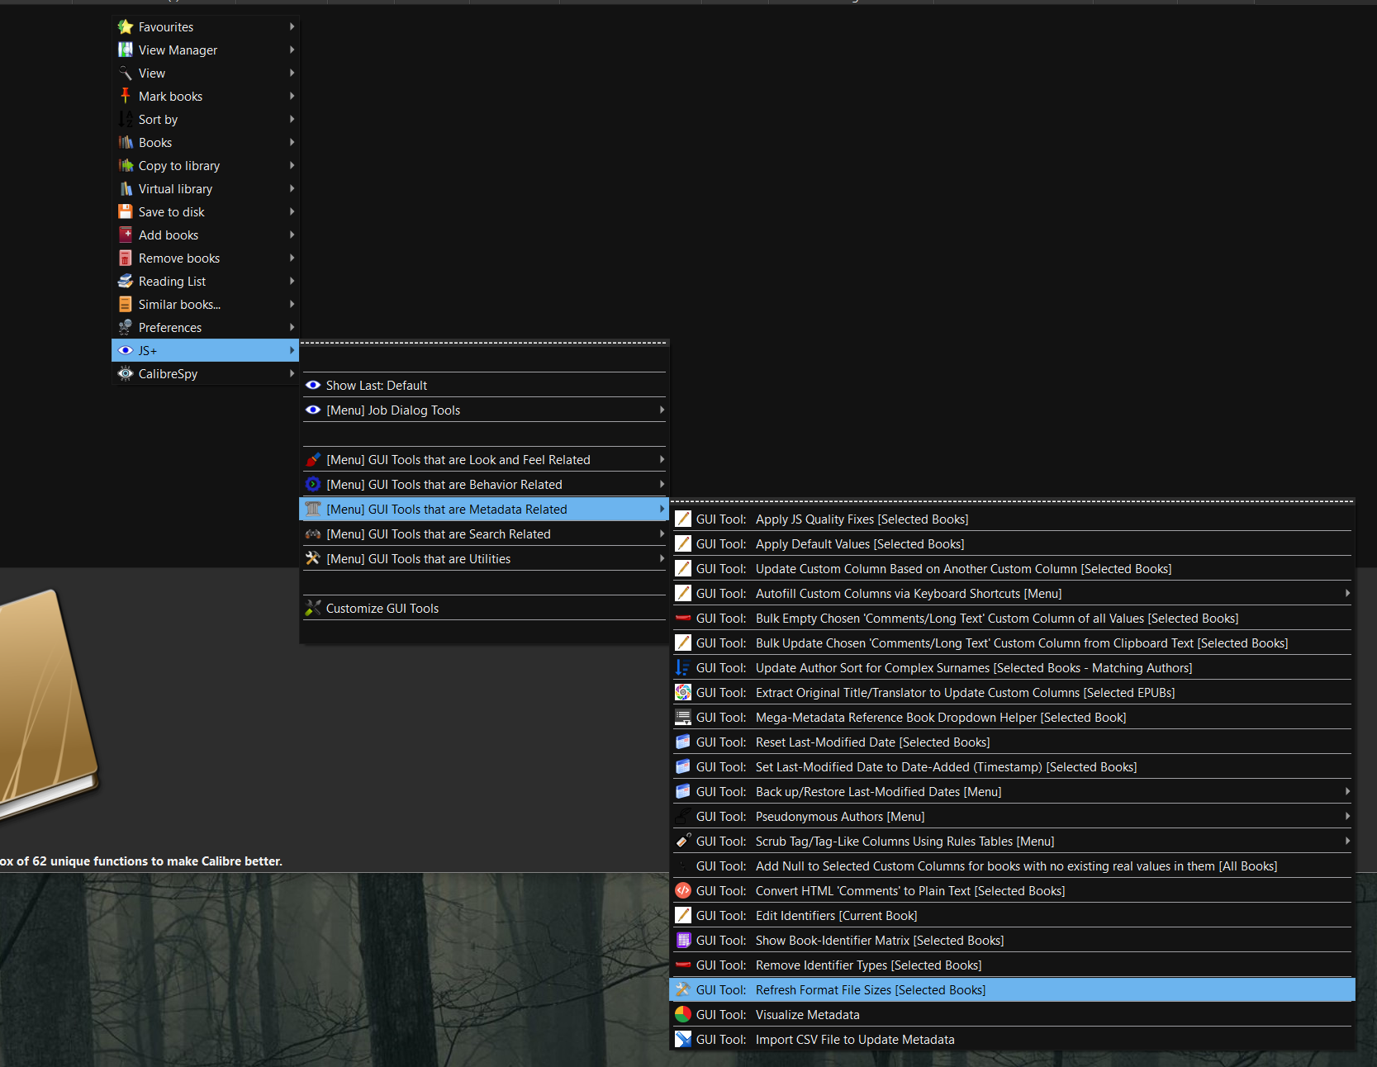Select Show Last: Default
Viewport: 1377px width, 1067px height.
coord(484,386)
